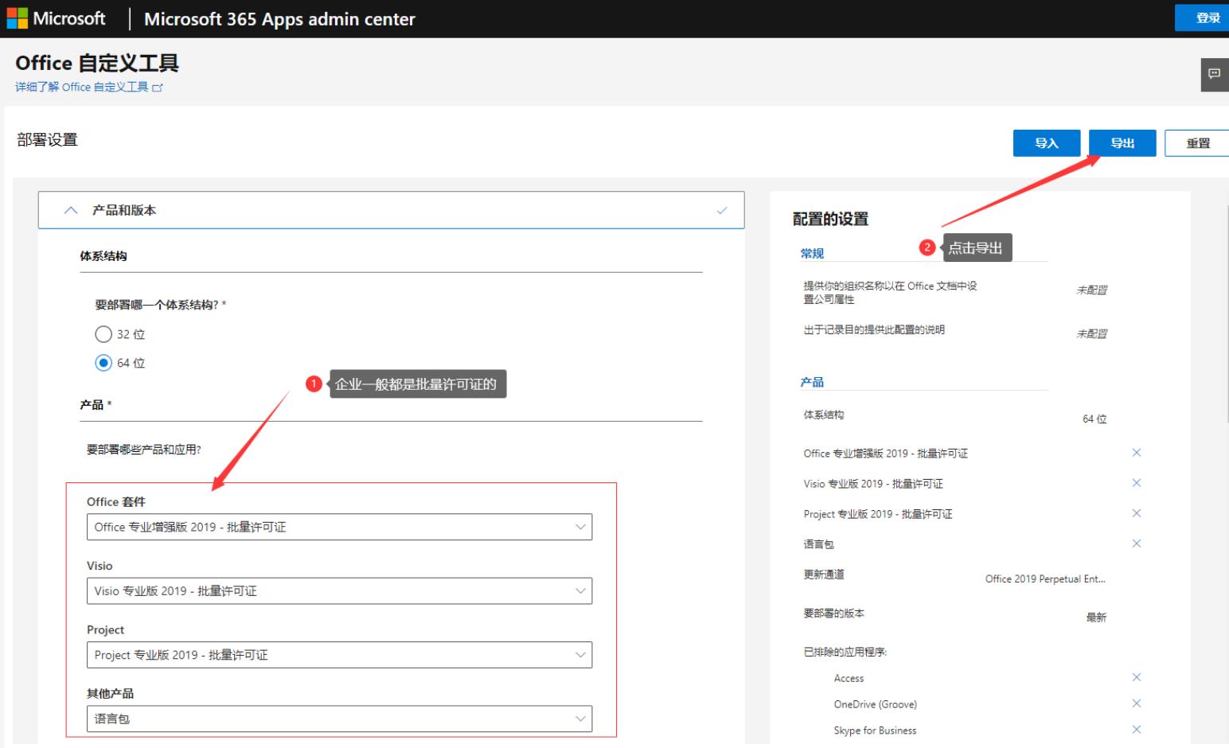Remove OneDrive (Groove) from excluded apps
1229x748 pixels.
click(1136, 703)
